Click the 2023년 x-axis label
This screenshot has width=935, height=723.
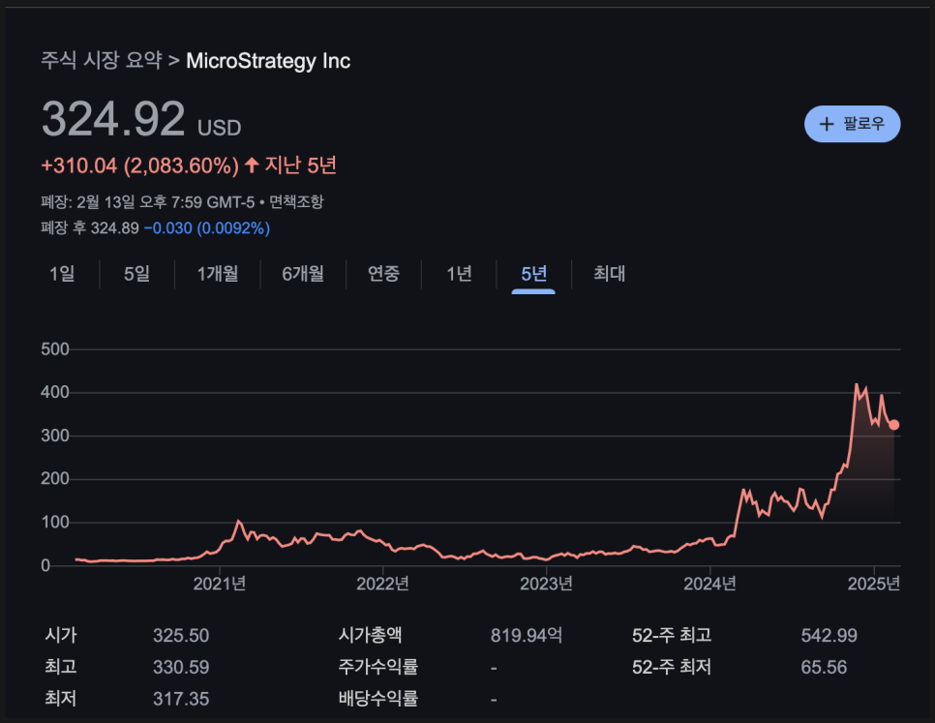pos(546,584)
